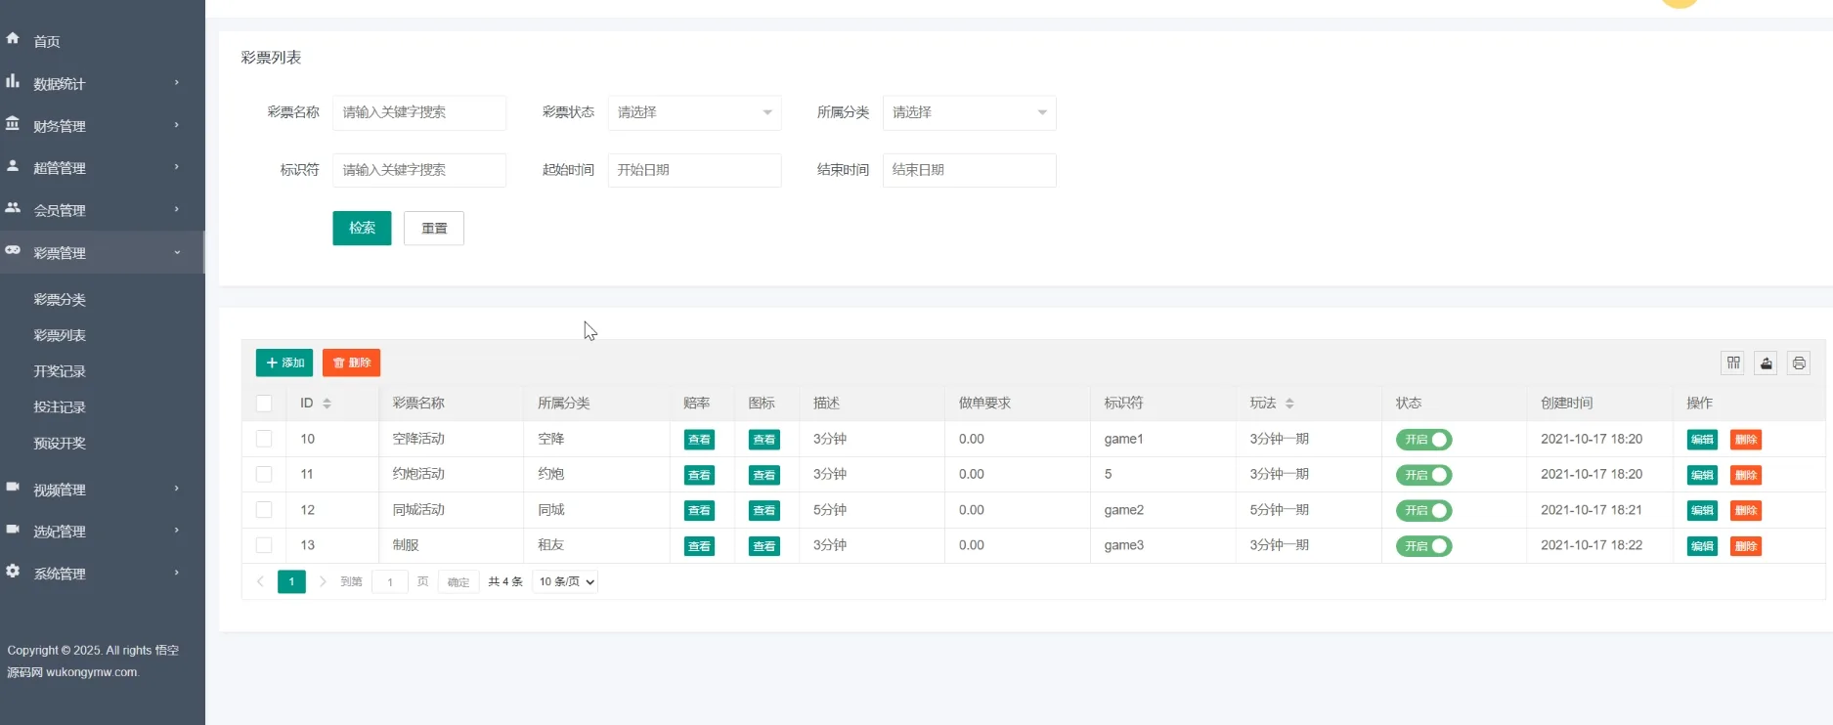This screenshot has height=725, width=1833.
Task: Click the home icon in the sidebar
Action: pyautogui.click(x=13, y=39)
